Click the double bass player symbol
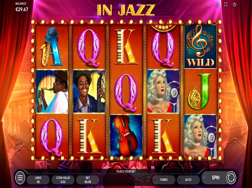The image size is (252, 188). (x=89, y=91)
